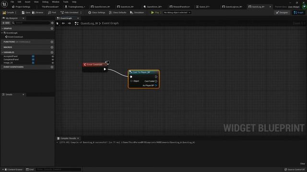Open the Edit menu
Image resolution: width=307 pixels, height=172 pixels.
click(19, 2)
